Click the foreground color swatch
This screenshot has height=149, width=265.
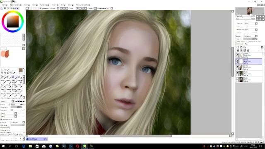pos(21,70)
